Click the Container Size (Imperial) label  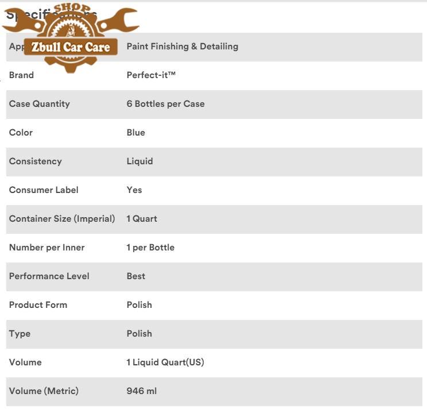(62, 219)
